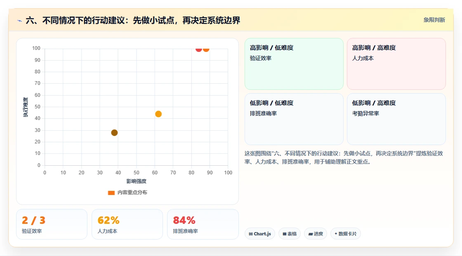Select the 高影响 / 低难度 quadrant card

click(294, 63)
